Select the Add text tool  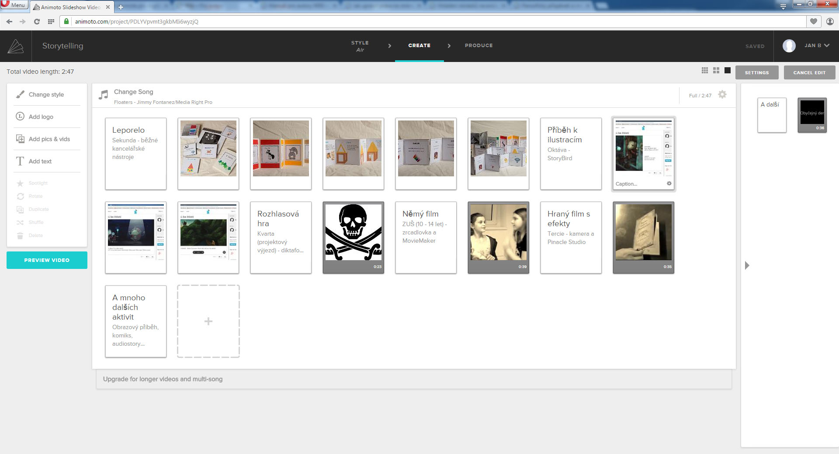pyautogui.click(x=20, y=161)
